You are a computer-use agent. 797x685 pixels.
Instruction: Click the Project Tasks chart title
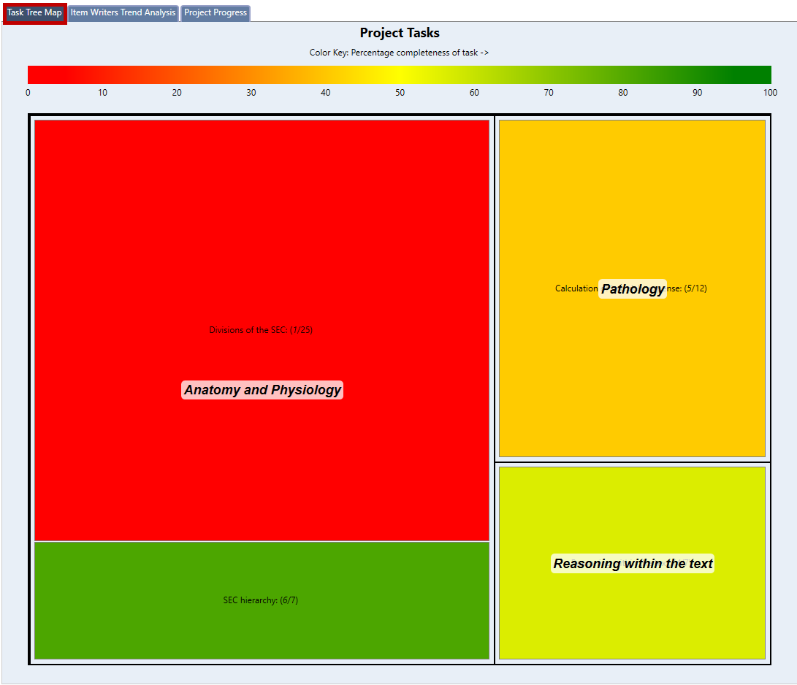coord(400,33)
